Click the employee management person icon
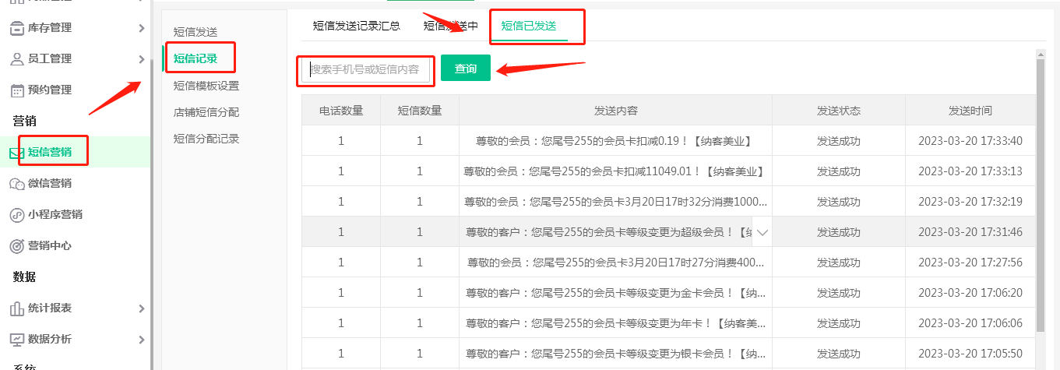Screen dimensions: 1060x370 [16, 59]
